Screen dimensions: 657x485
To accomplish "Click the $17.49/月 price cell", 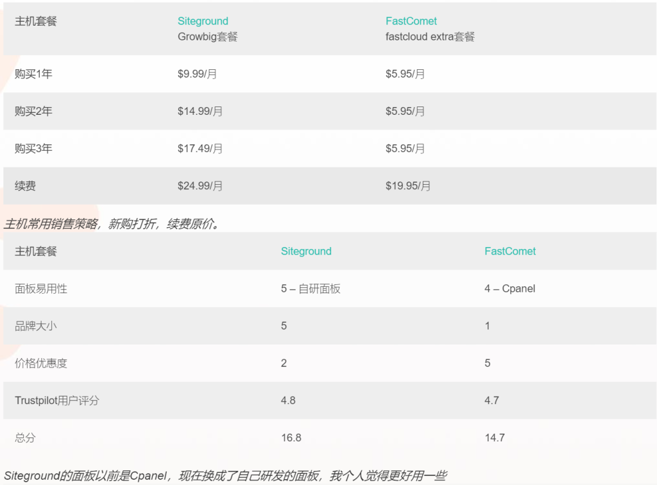I will (200, 149).
